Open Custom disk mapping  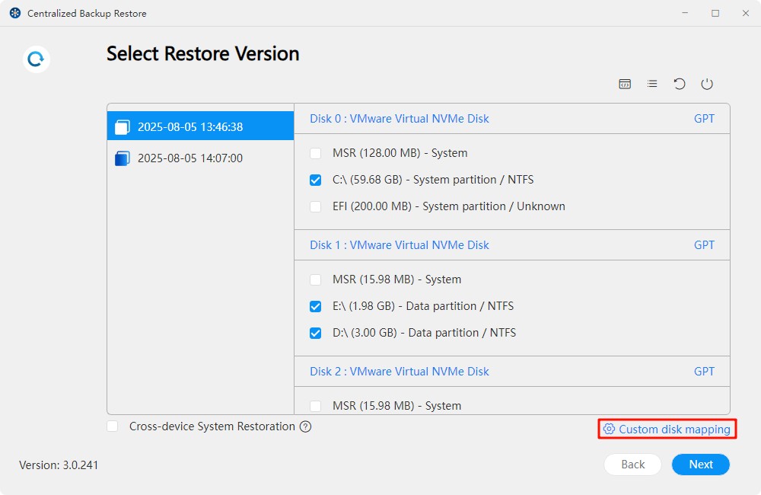673,429
